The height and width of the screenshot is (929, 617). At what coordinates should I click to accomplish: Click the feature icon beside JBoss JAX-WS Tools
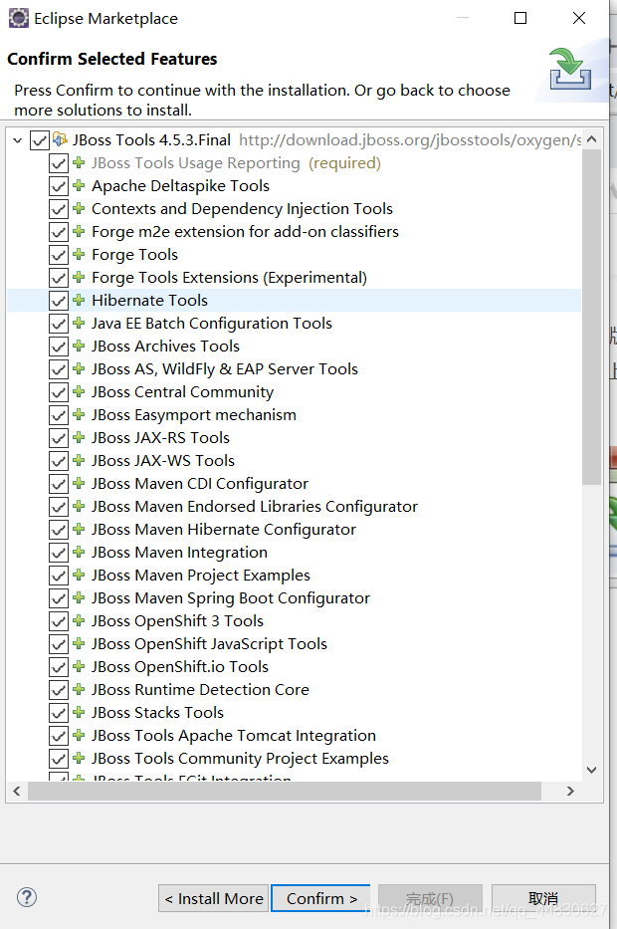click(79, 460)
